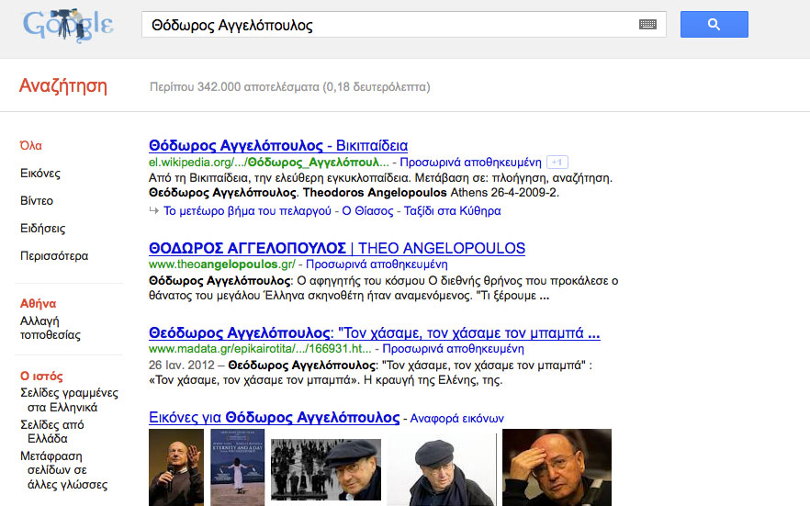The image size is (810, 506).
Task: Open ΘΟΔΩΡΟΣ ΑΓΓΕΛΟΠΟΥΛΟΣ | THEO ANGELOPOULOS result
Action: [337, 248]
